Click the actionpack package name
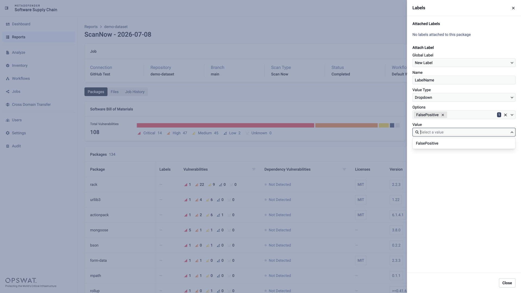The height and width of the screenshot is (293, 521). (99, 215)
